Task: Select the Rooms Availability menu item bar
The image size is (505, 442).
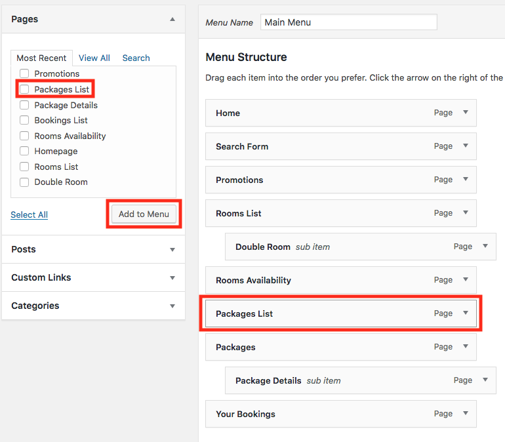Action: click(x=341, y=280)
